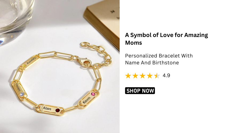Click the dark red birthstone beside Alan
The height and width of the screenshot is (133, 227).
58,110
